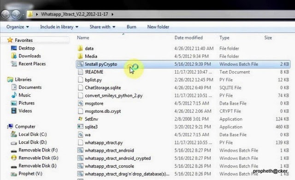
Task: Select the !install pyCrypto batch file icon
Action: coord(81,64)
